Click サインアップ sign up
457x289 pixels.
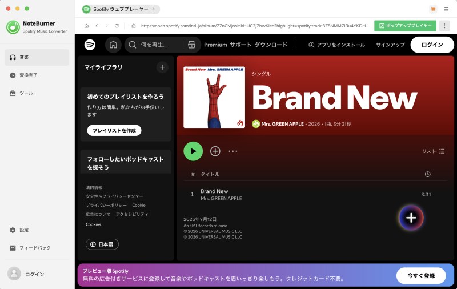click(x=390, y=45)
